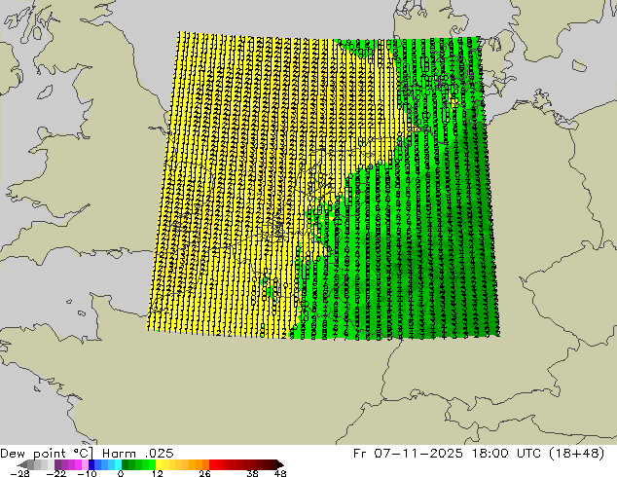Click the legend value '12'
This screenshot has width=617, height=477.
click(x=158, y=473)
